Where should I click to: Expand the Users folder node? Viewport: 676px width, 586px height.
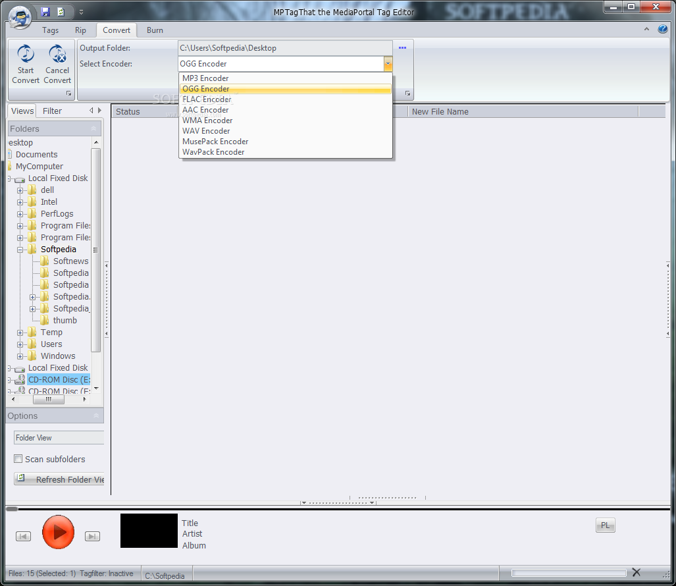(20, 344)
